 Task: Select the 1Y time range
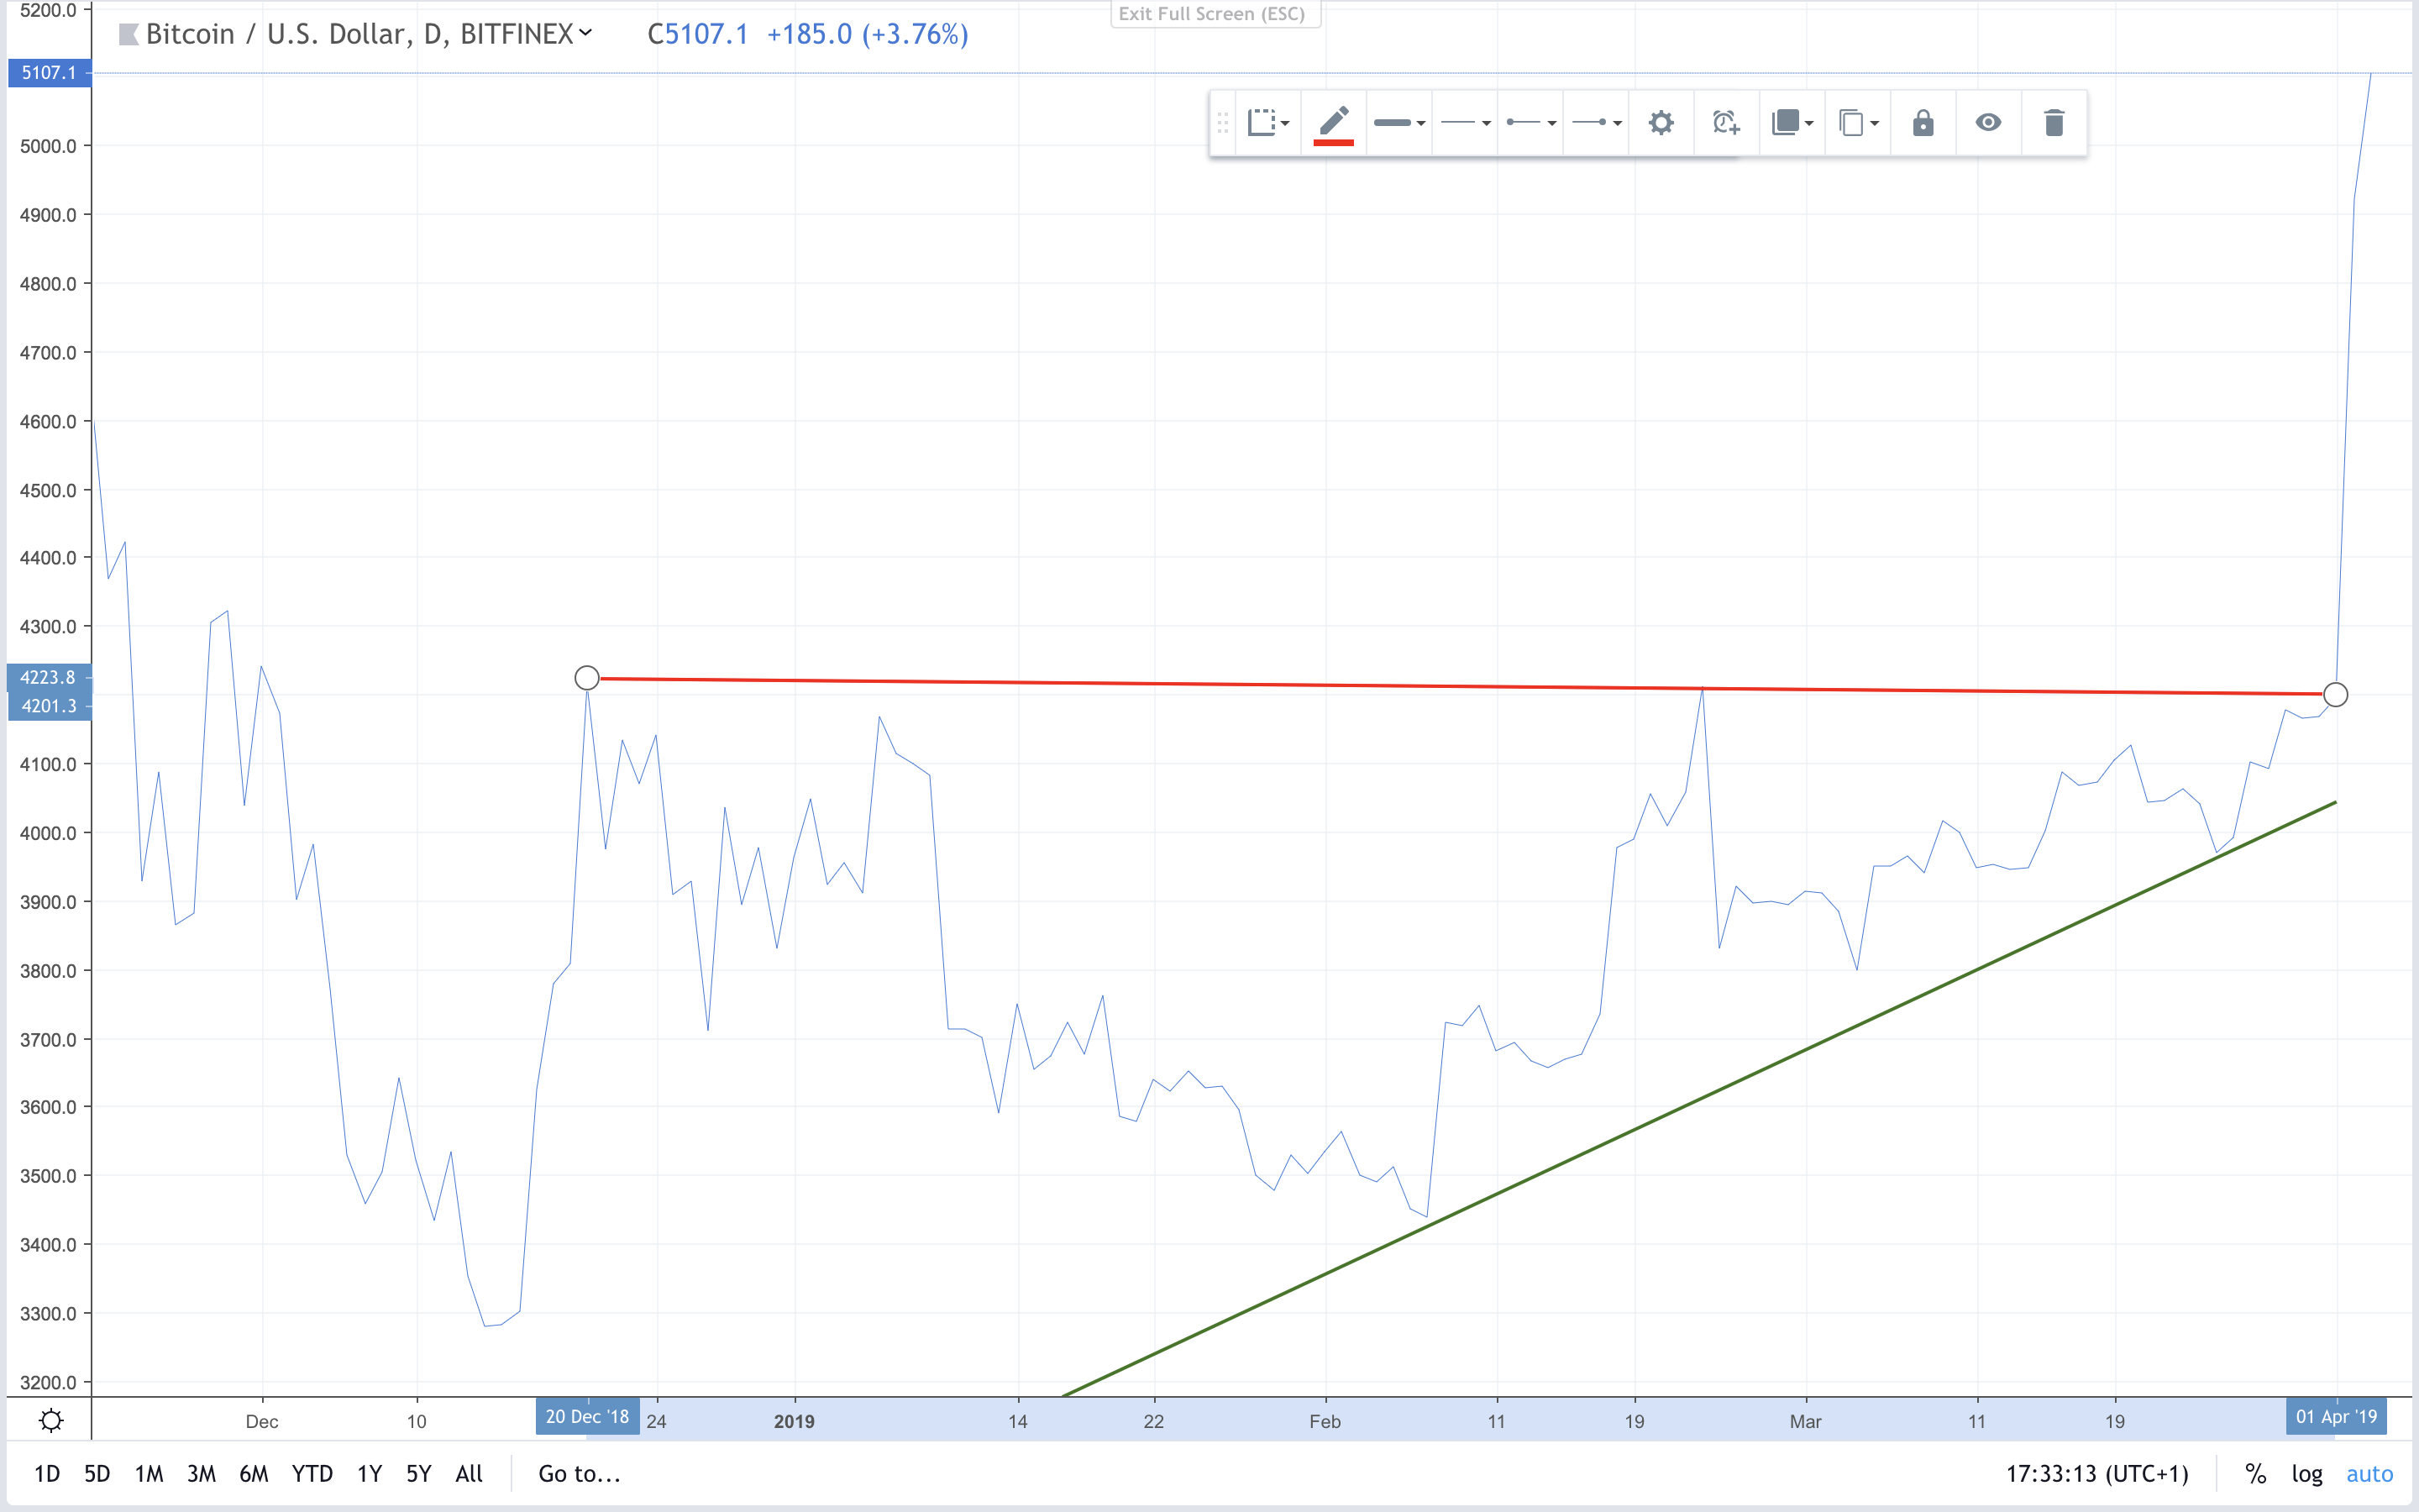[x=370, y=1473]
